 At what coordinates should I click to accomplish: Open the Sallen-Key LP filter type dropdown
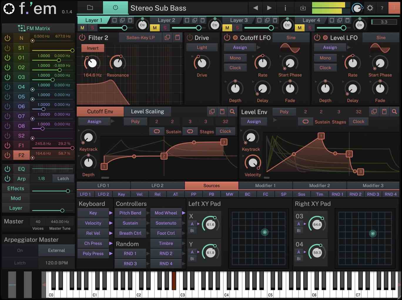tap(140, 37)
